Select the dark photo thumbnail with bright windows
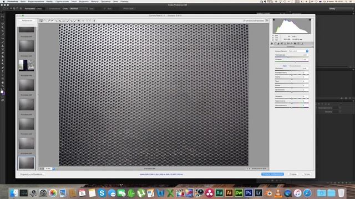 pyautogui.click(x=27, y=65)
